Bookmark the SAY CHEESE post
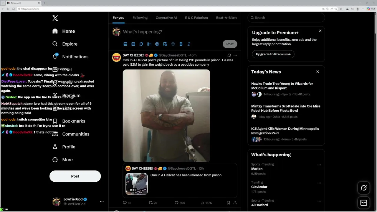This screenshot has width=377, height=212. tap(228, 203)
